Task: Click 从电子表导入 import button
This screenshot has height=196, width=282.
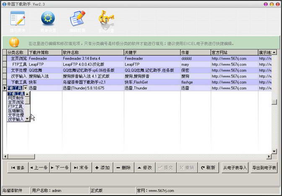Action: point(235,168)
